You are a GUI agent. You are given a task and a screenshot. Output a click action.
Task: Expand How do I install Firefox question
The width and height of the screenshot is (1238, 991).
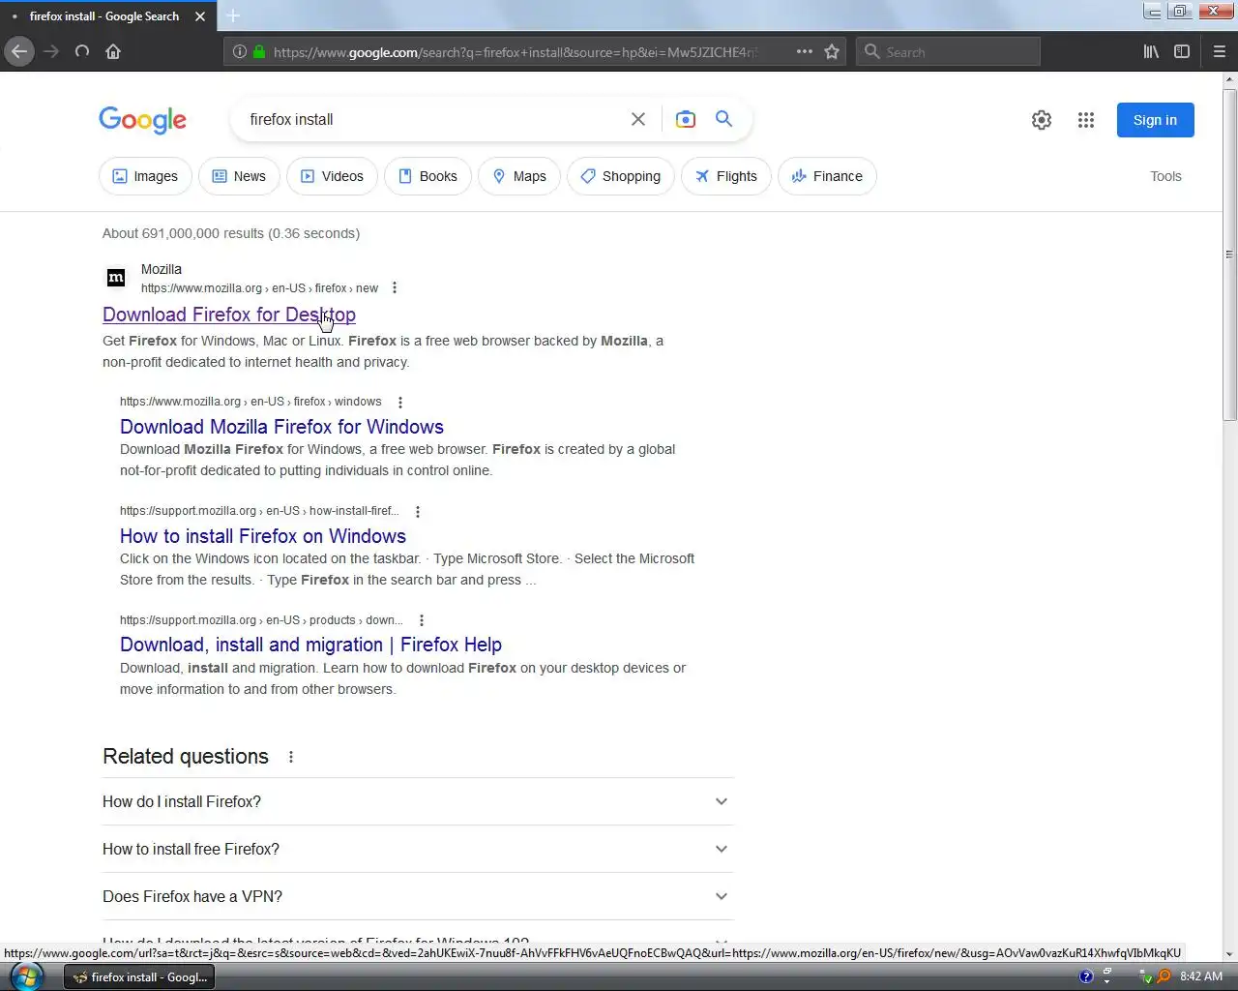coord(418,801)
